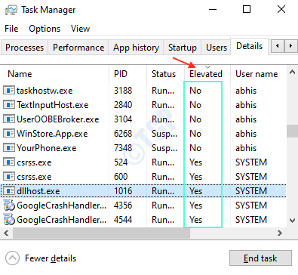Click the taskhostw.exe process icon
The image size is (298, 275).
pos(9,91)
